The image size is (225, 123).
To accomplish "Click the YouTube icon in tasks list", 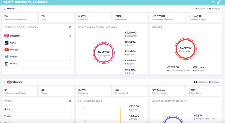I will [x=7, y=50].
